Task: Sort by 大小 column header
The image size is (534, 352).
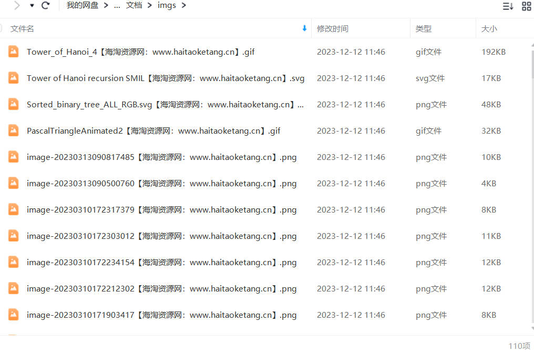Action: coord(489,28)
